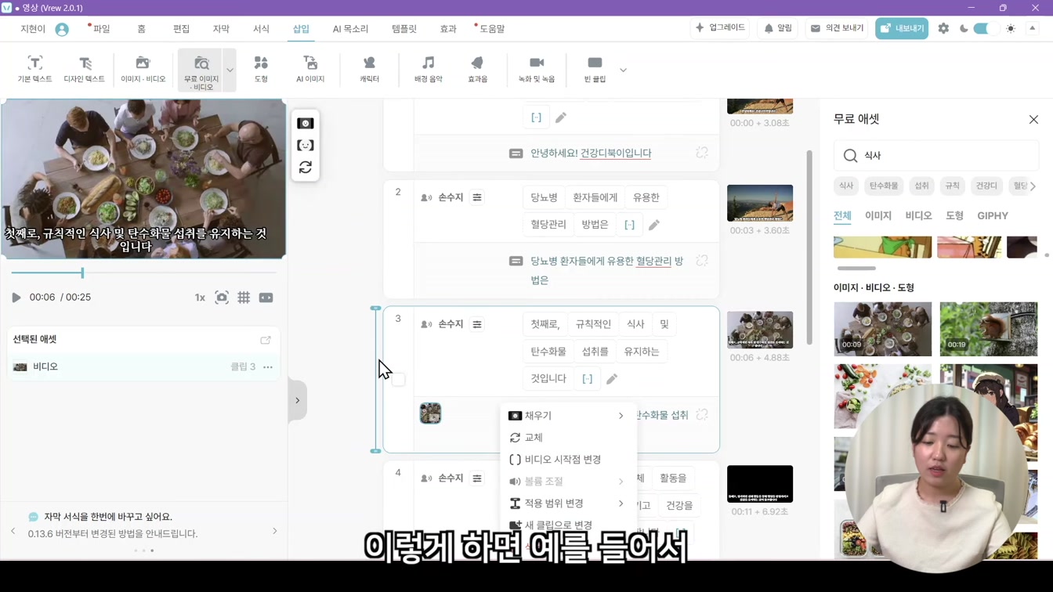Click the translate icon on clip 2 subtitle

click(x=702, y=261)
